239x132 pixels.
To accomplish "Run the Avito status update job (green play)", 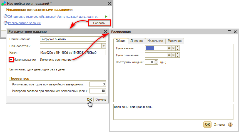I will 106,17.
